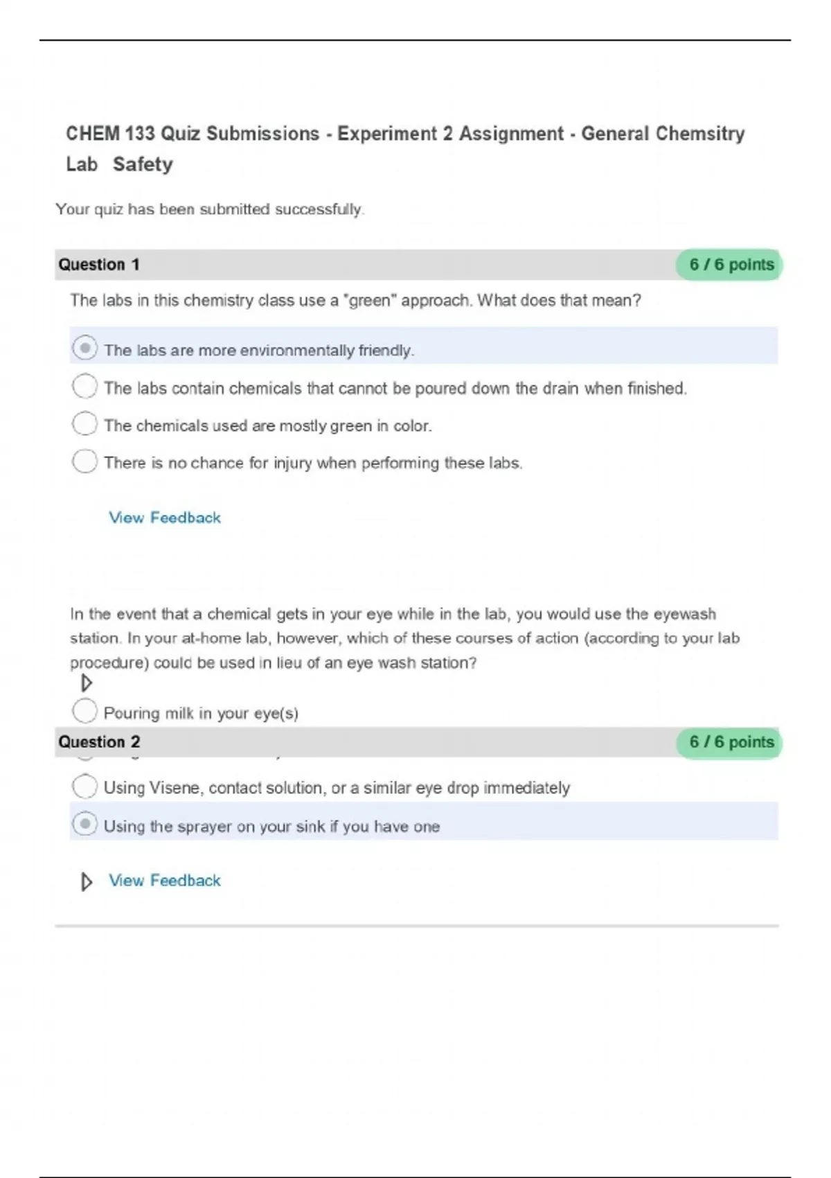Viewport: 831px width, 1178px height.
Task: Select 'no chance for injury' radio option
Action: pos(84,461)
